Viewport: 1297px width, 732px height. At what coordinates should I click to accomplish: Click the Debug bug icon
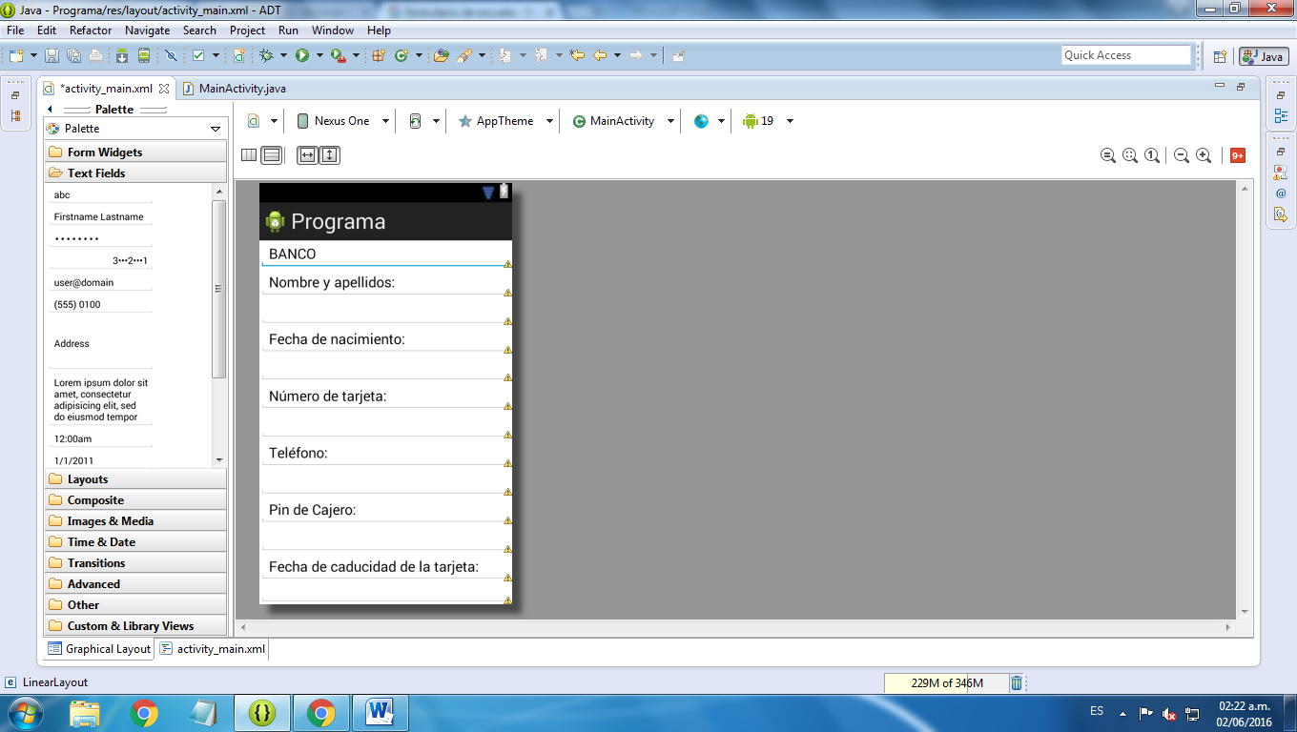point(267,55)
